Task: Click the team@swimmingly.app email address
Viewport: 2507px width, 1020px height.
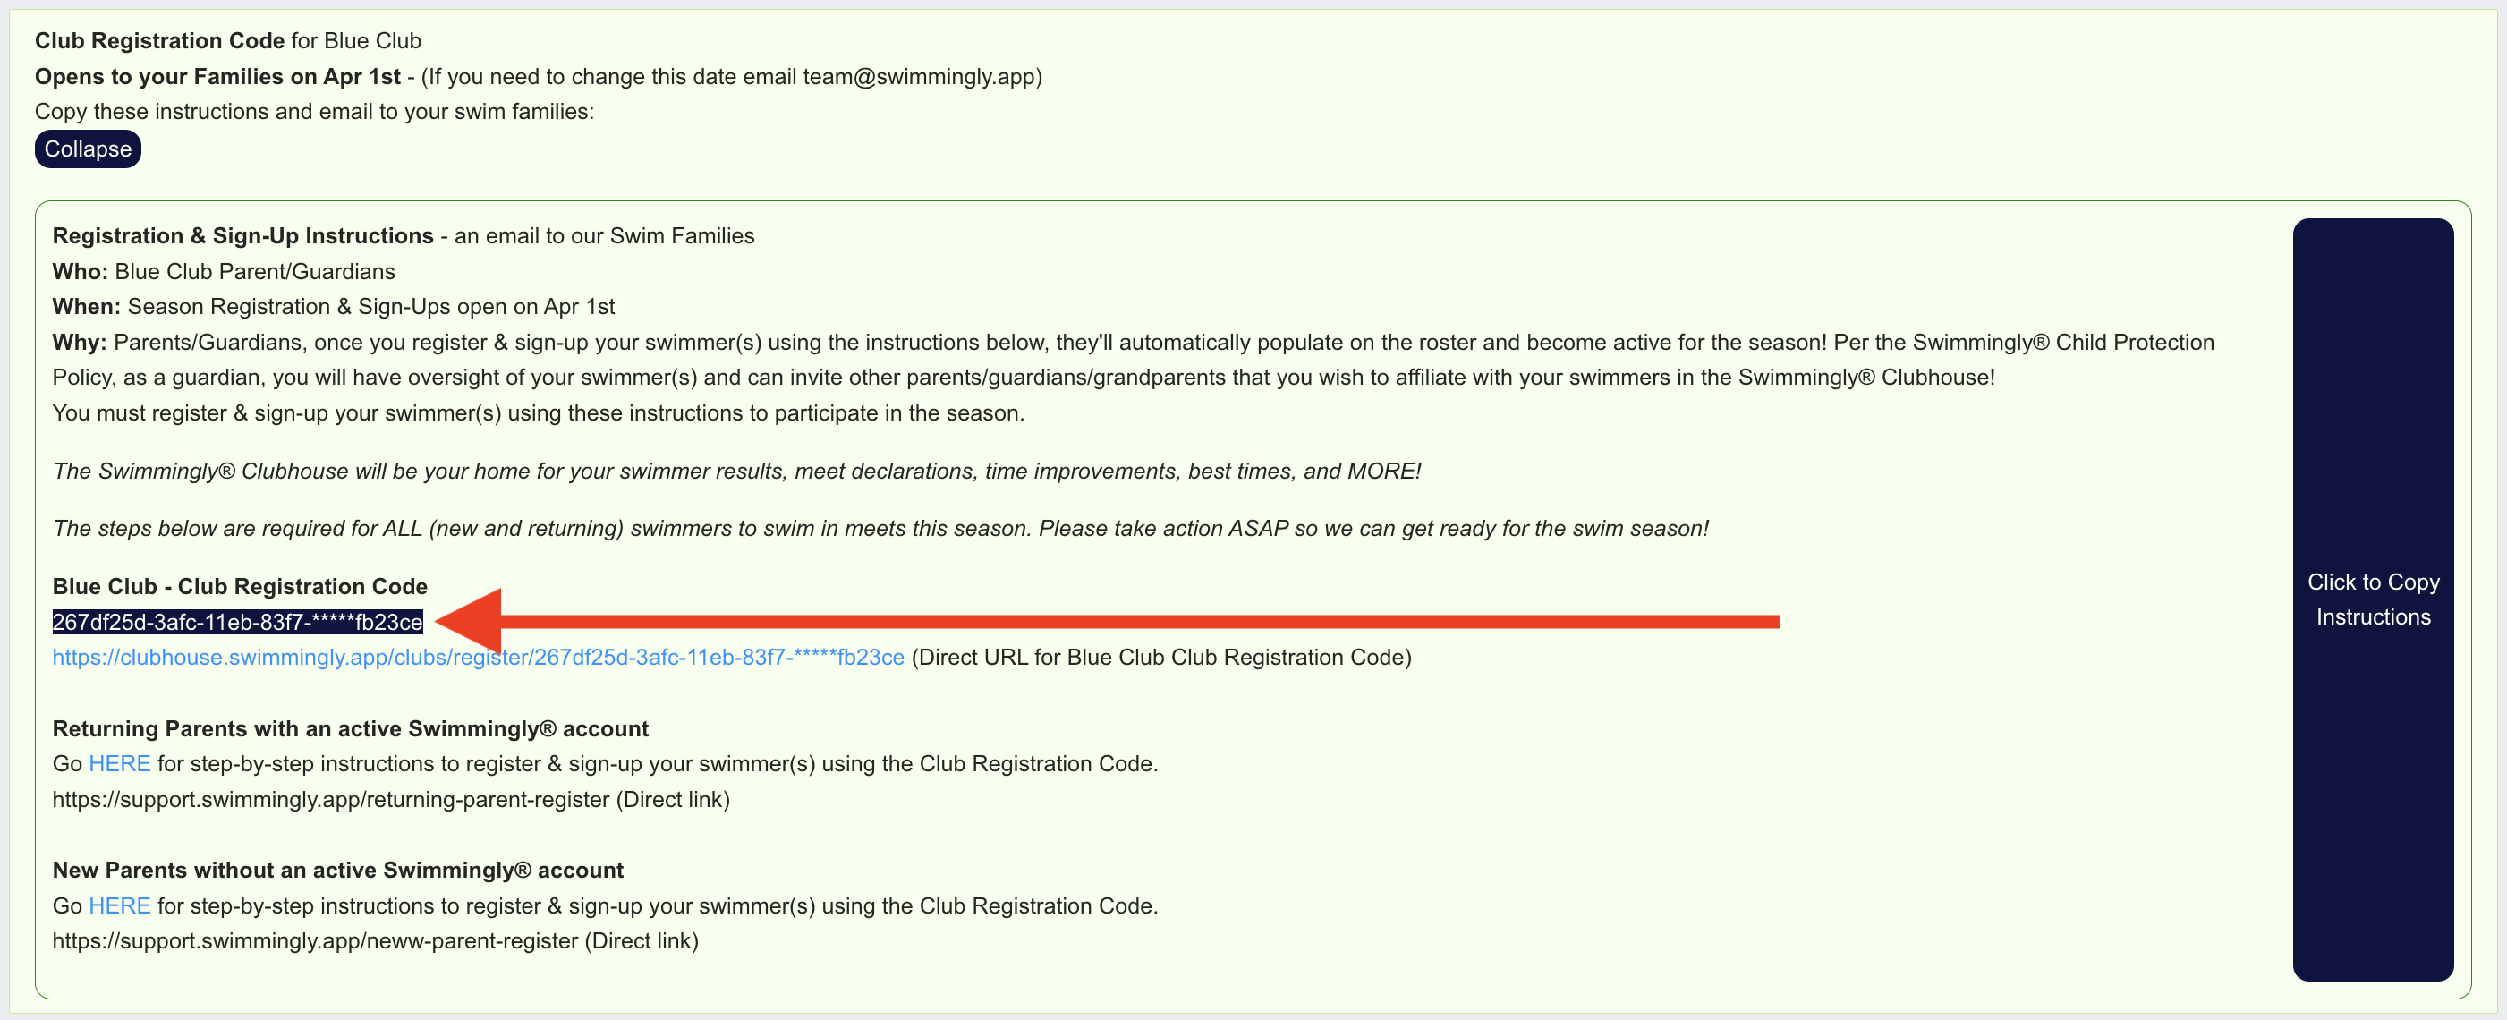Action: point(918,77)
